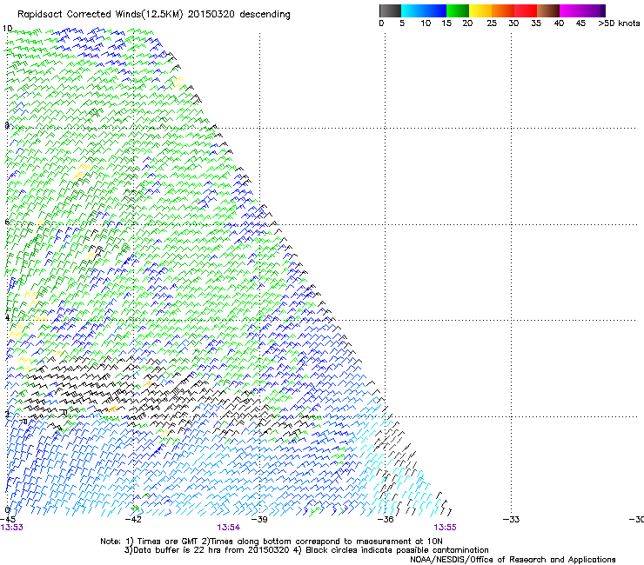Click the latitude label '10' on the left axis

[x=7, y=29]
